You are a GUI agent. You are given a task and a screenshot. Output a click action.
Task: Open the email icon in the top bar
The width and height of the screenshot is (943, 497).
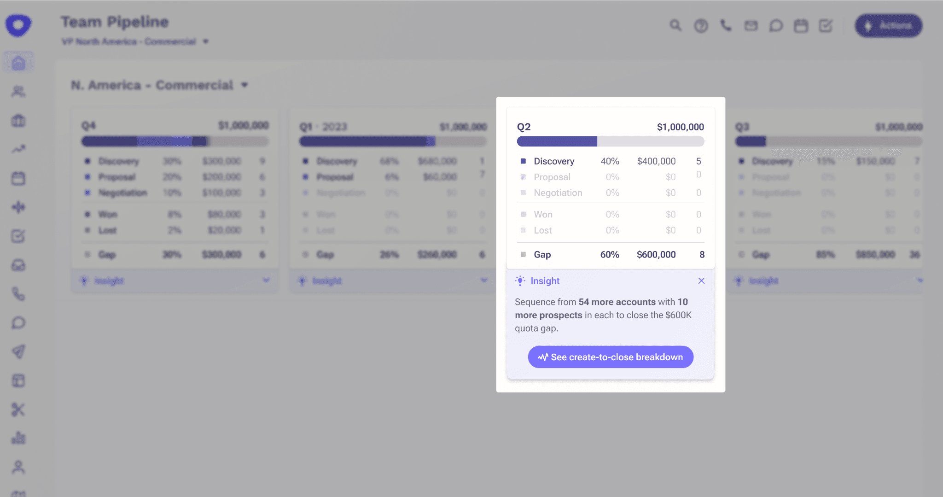(751, 26)
